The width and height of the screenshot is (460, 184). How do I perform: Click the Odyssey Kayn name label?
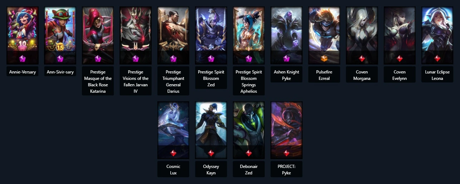point(211,169)
